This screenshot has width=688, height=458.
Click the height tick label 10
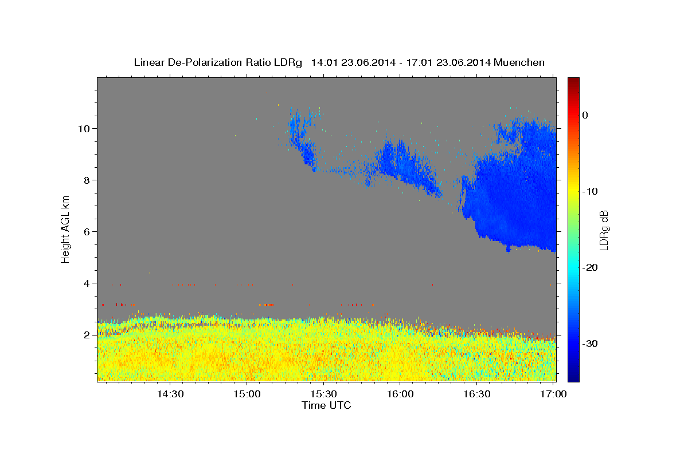pyautogui.click(x=85, y=129)
